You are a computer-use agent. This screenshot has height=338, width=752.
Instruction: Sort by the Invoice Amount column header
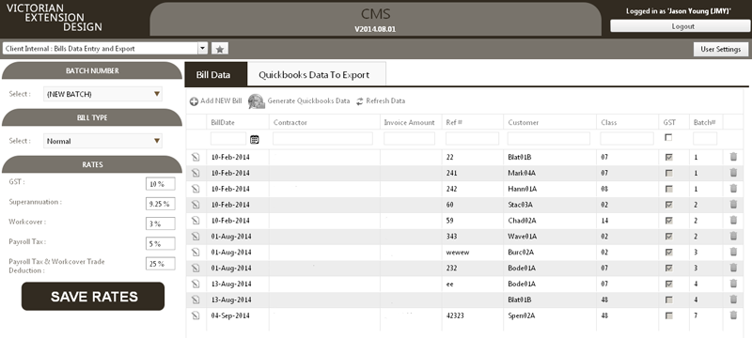coord(409,123)
